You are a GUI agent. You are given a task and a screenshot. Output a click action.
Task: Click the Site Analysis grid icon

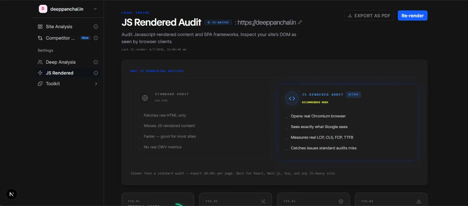coord(40,27)
